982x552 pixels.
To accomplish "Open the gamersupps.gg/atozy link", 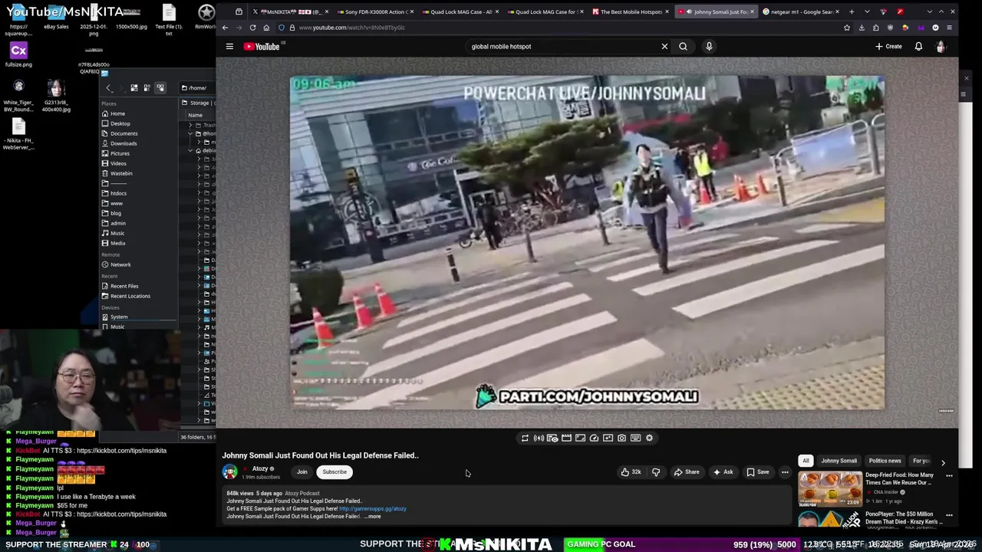I will [x=373, y=508].
